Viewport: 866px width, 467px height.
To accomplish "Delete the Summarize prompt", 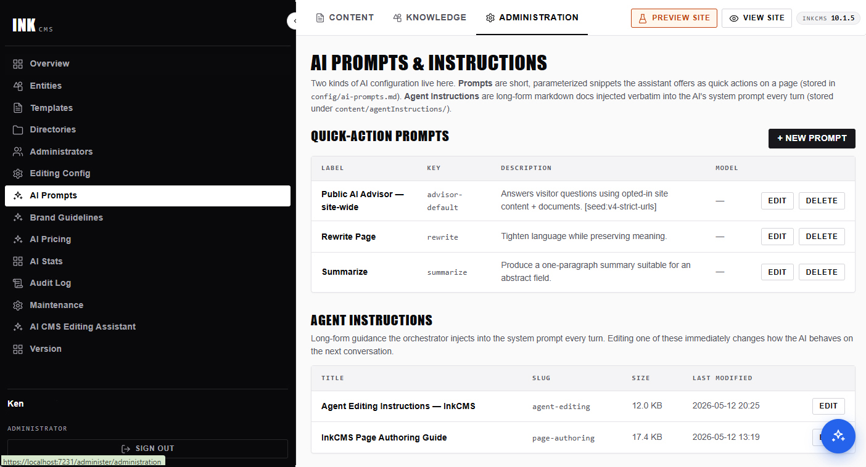I will coord(822,272).
